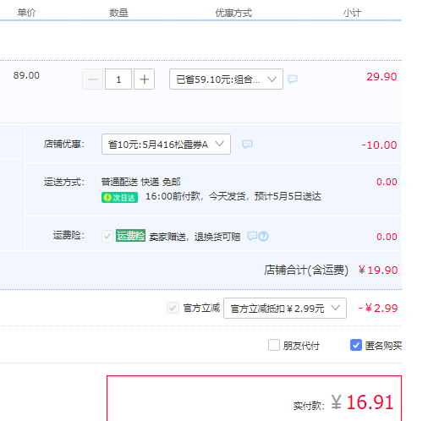
Task: Click the quantity input field showing 1
Action: click(118, 79)
